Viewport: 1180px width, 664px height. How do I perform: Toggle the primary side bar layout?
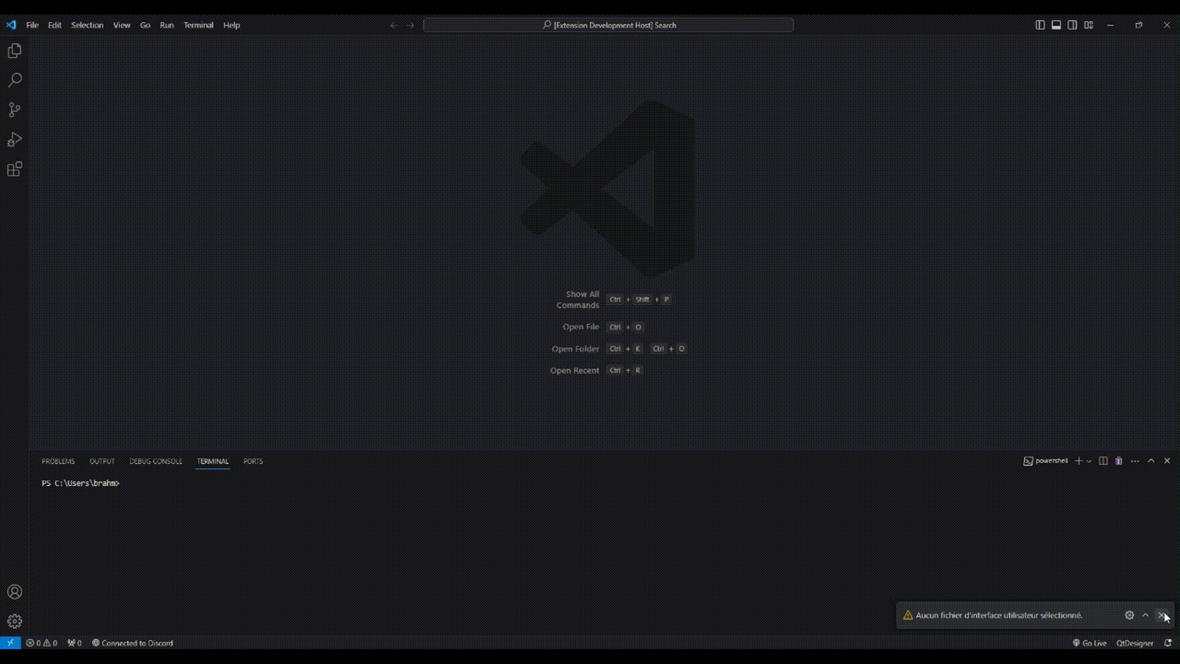pyautogui.click(x=1040, y=25)
